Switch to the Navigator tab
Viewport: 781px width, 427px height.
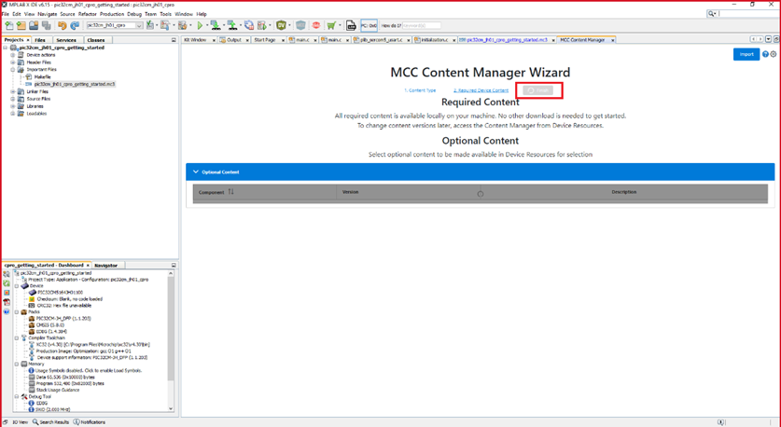pos(106,266)
